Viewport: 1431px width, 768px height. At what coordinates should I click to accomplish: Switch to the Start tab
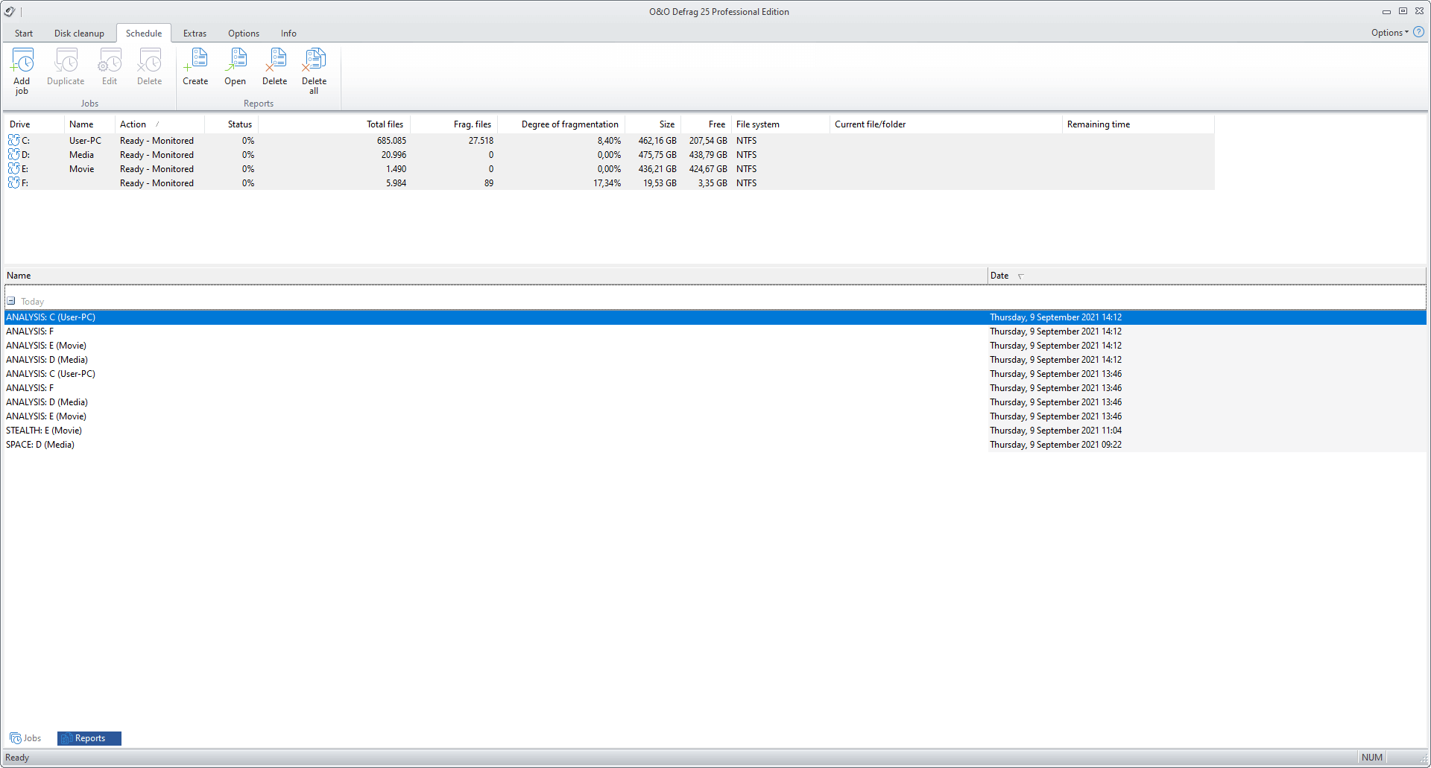click(24, 34)
